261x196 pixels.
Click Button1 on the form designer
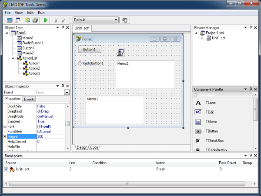pos(89,50)
